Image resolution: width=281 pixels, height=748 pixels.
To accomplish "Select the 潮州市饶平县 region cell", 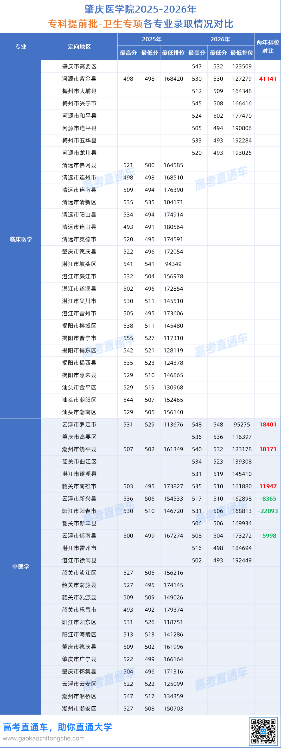I will click(79, 449).
